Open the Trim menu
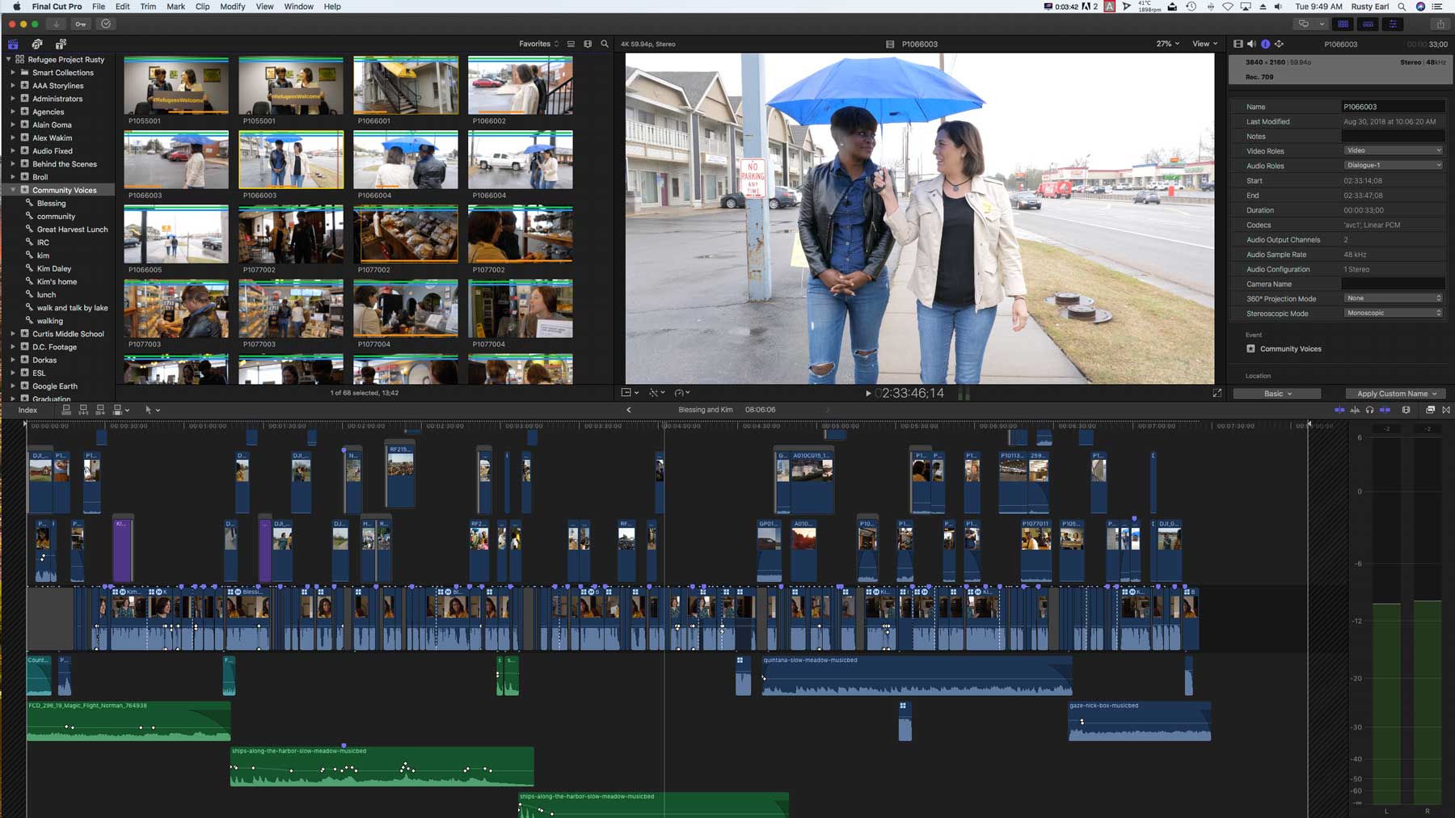This screenshot has height=818, width=1455. [x=148, y=6]
